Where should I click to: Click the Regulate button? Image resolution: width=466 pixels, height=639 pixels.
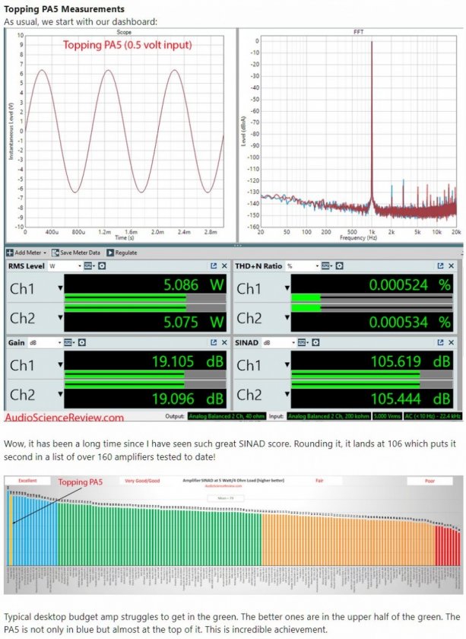[122, 253]
